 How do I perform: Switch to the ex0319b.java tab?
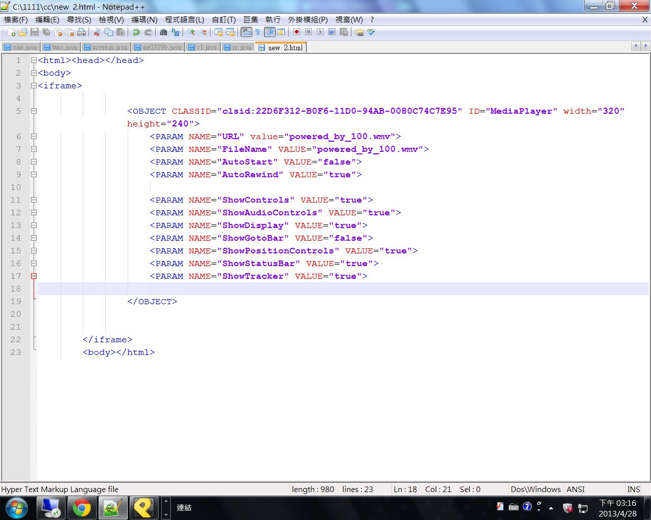click(x=158, y=47)
